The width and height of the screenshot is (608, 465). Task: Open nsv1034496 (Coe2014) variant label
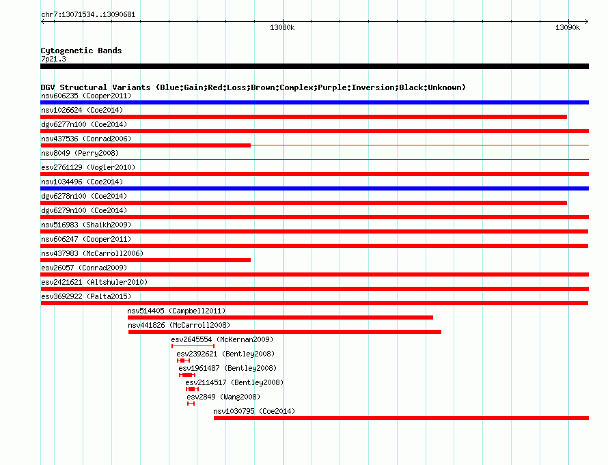[82, 182]
